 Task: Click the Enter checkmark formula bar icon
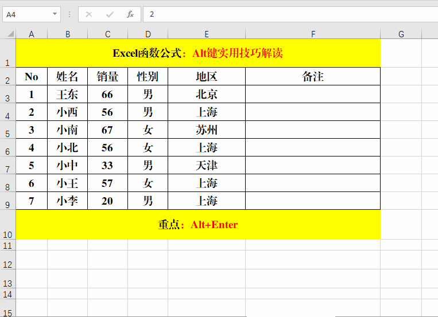[x=109, y=14]
